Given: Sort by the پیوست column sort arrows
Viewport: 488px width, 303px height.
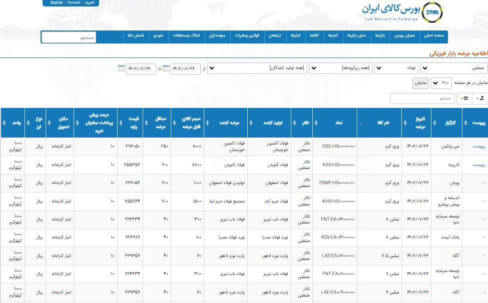Looking at the screenshot, I should [465, 123].
